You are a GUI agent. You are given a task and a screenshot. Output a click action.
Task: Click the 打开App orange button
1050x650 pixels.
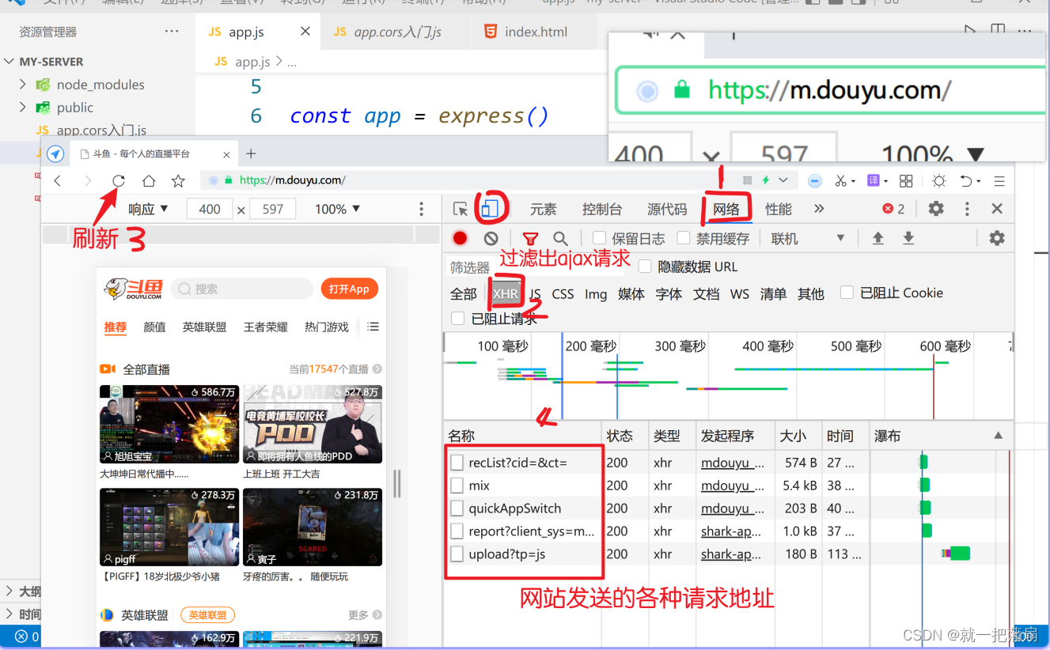[350, 289]
